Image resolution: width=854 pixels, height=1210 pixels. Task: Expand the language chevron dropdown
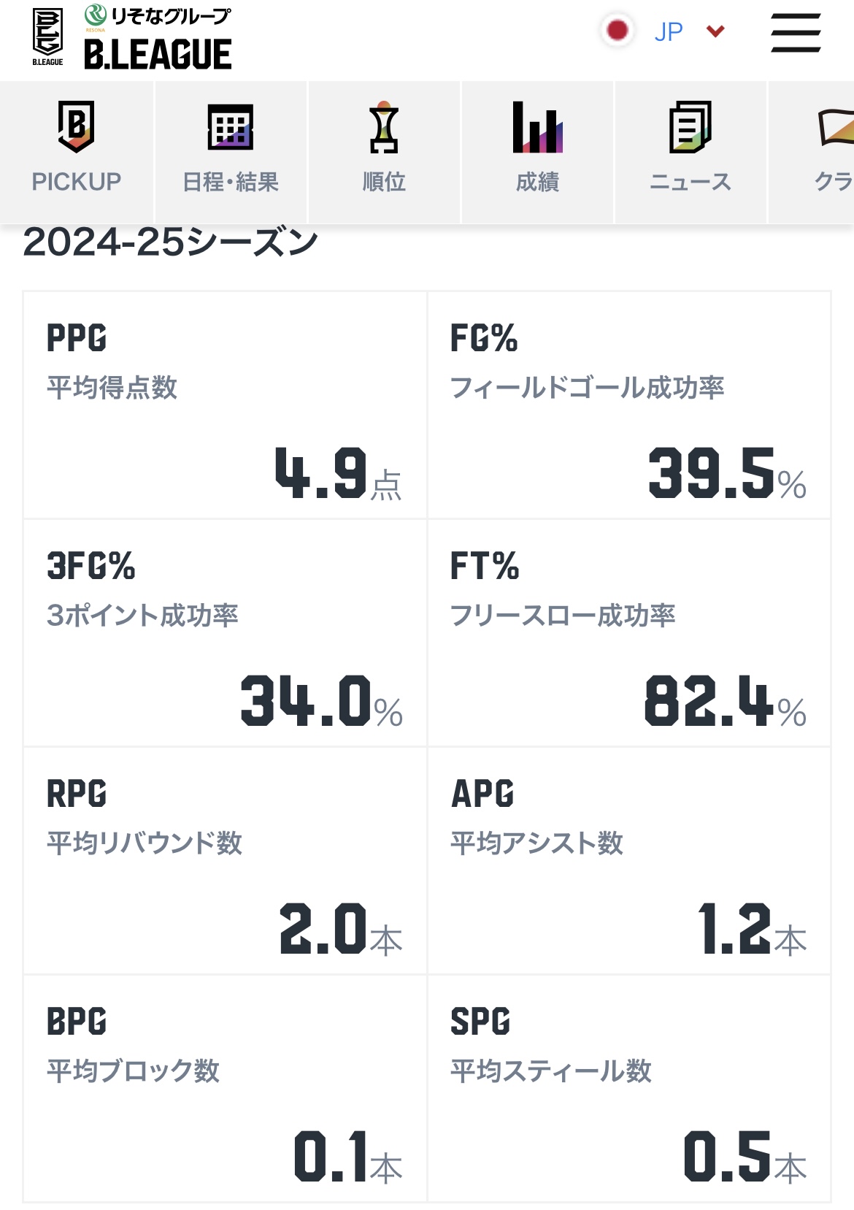pos(715,31)
